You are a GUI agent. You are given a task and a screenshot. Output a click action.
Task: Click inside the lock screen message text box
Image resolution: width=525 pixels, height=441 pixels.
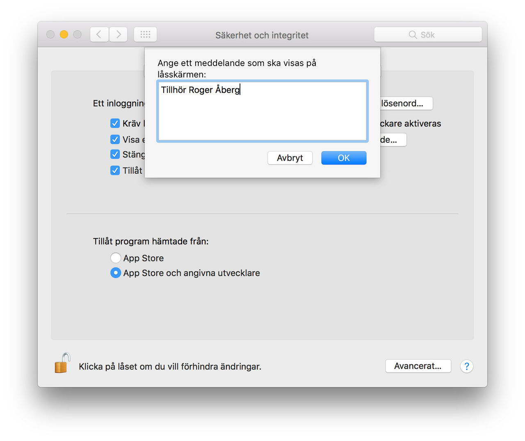pyautogui.click(x=262, y=111)
